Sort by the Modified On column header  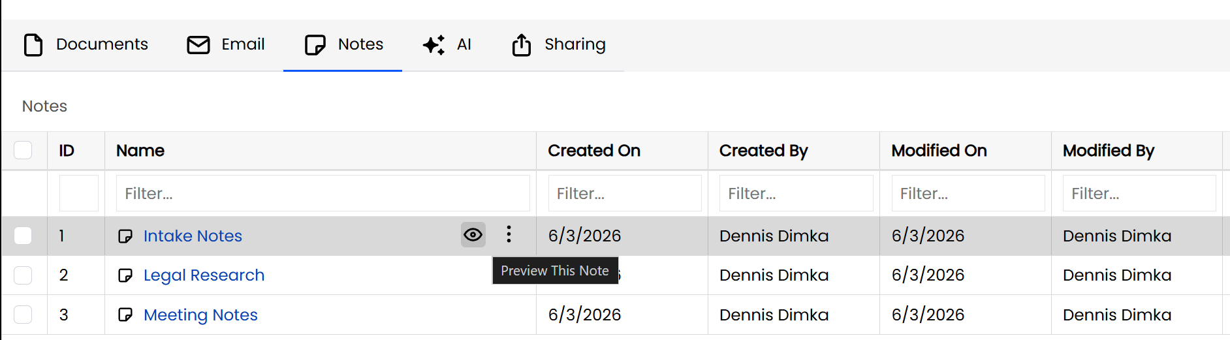click(x=939, y=151)
